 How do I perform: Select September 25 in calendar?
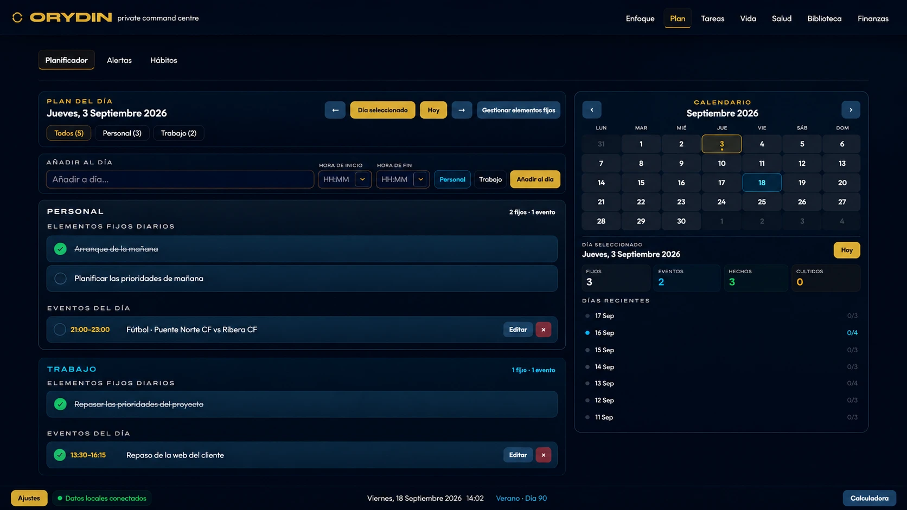coord(762,202)
